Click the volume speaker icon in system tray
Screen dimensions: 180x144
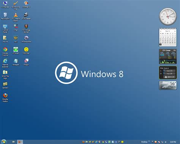166,142
